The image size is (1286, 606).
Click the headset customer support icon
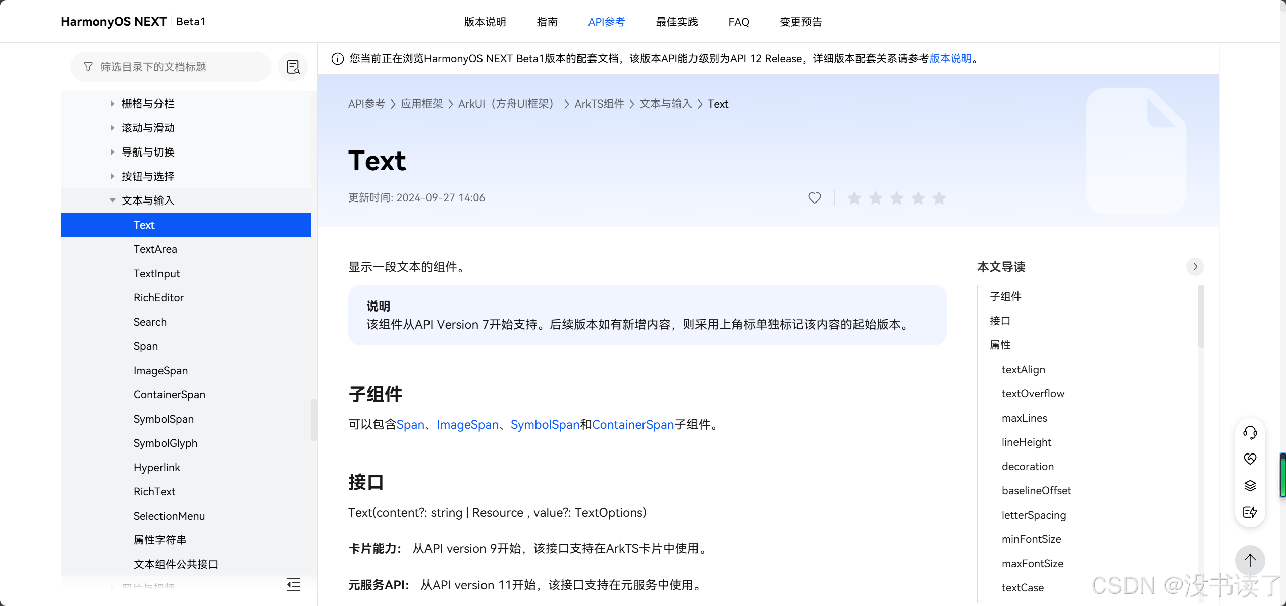(1250, 432)
